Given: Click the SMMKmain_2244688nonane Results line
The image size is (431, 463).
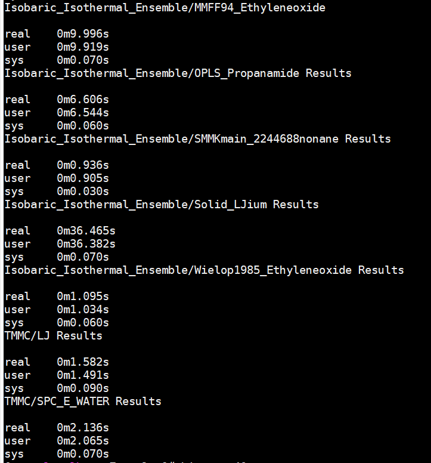Looking at the screenshot, I should [198, 139].
